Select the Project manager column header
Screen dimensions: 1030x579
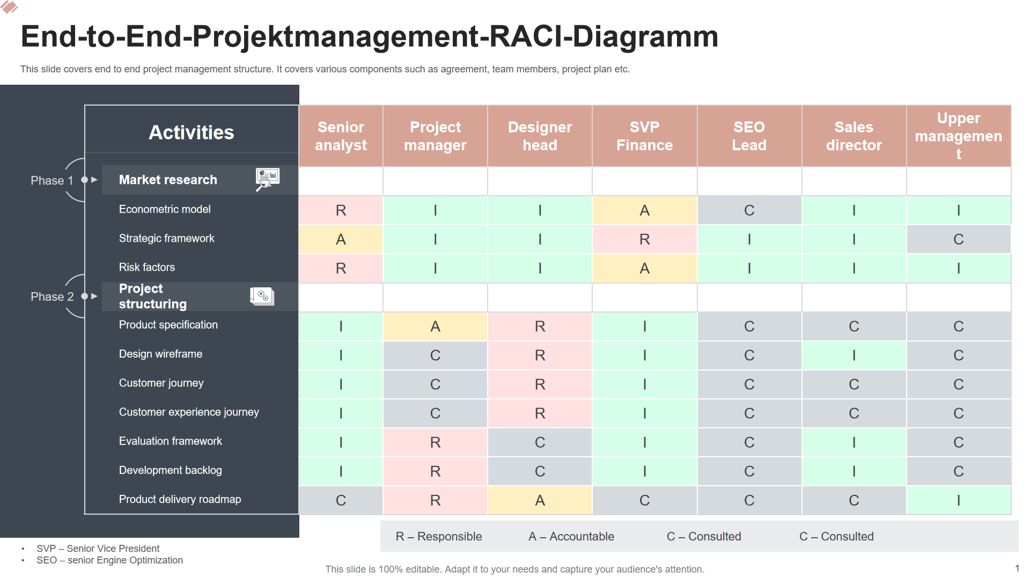pos(435,136)
